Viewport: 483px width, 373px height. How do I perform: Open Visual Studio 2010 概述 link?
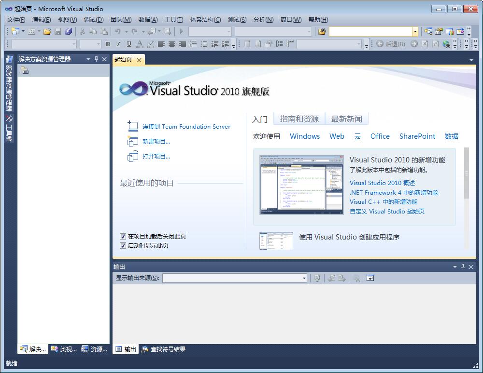click(x=382, y=183)
